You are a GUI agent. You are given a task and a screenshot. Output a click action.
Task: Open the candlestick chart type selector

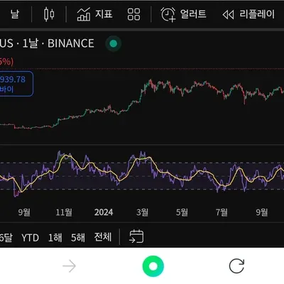[49, 14]
